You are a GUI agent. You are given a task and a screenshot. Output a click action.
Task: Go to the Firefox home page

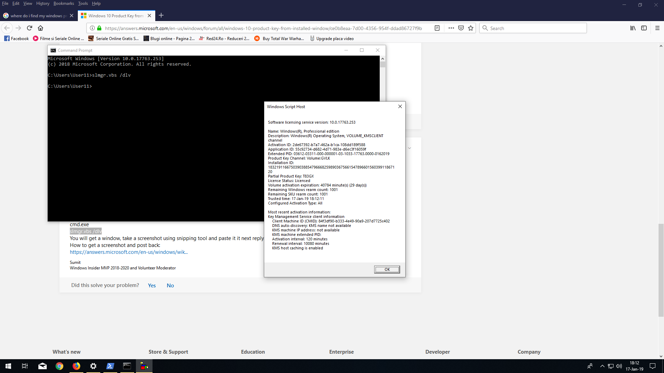(40, 28)
